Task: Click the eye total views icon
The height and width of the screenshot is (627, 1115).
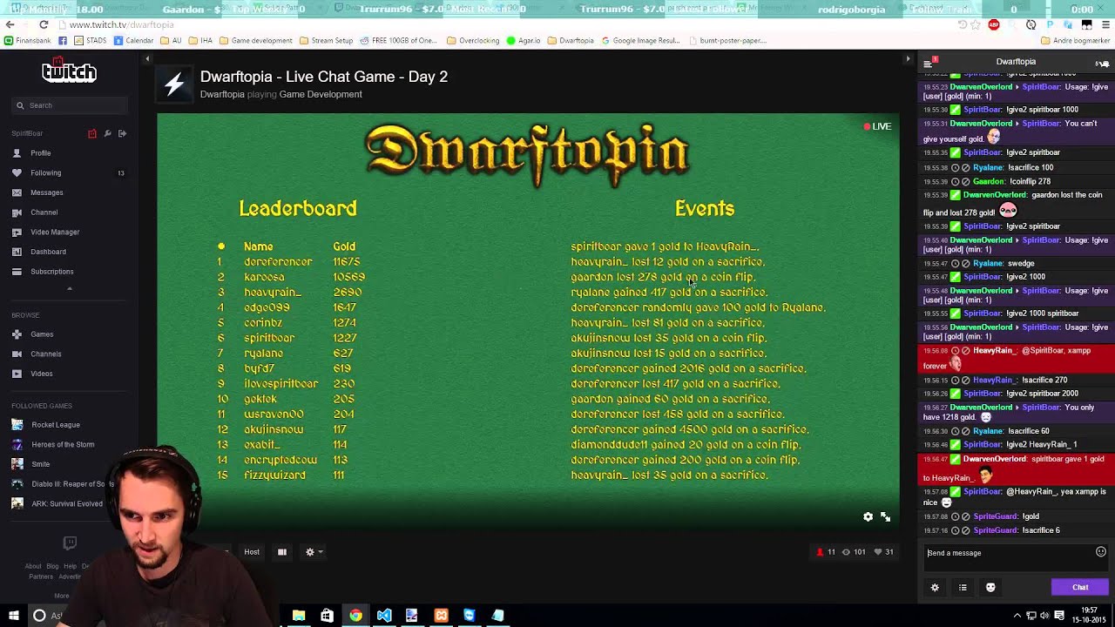Action: click(846, 552)
